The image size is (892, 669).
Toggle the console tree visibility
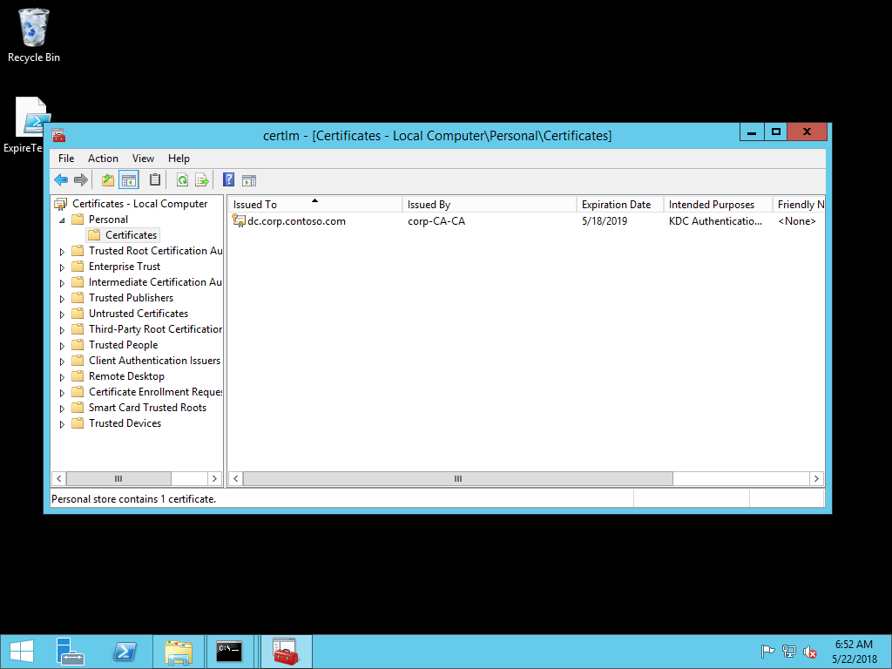pos(127,179)
